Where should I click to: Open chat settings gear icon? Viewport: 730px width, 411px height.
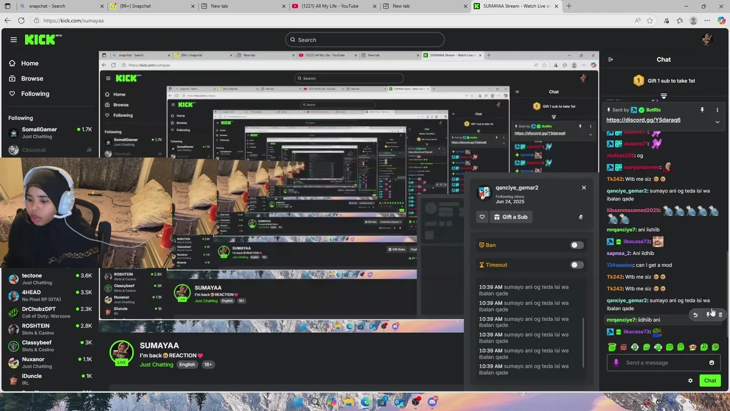click(x=690, y=381)
